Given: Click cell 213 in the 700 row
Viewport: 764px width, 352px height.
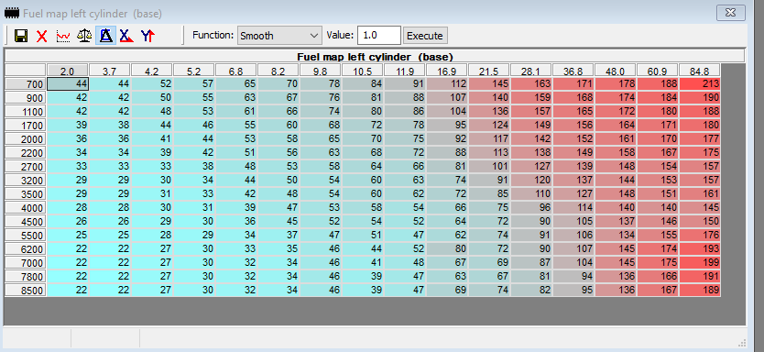Looking at the screenshot, I should coord(700,84).
